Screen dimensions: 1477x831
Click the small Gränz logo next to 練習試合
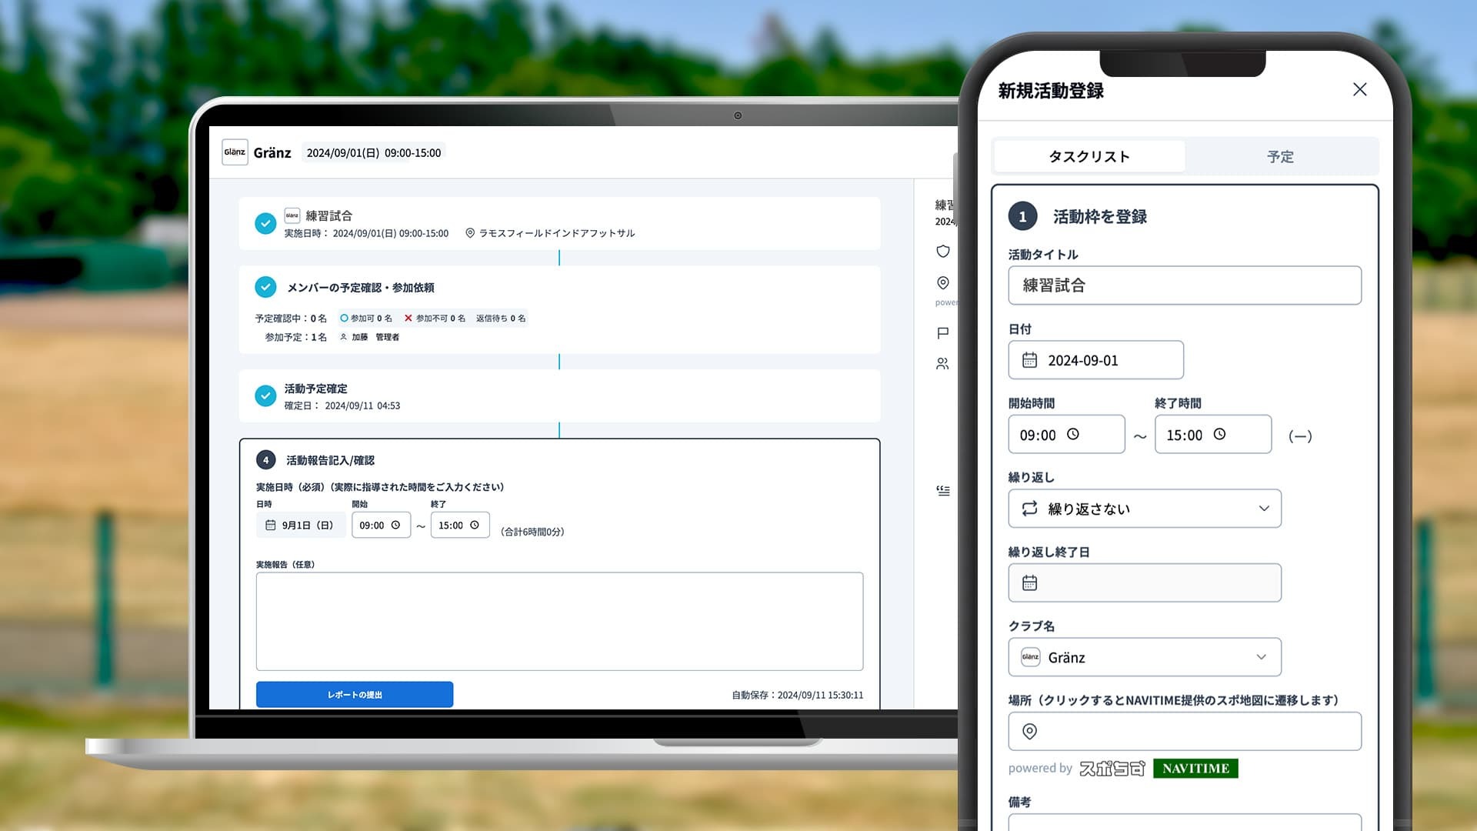292,215
